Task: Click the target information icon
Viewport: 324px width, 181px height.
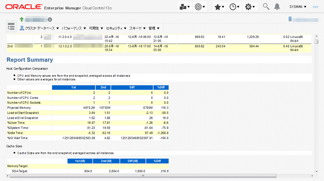Action: click(x=50, y=19)
